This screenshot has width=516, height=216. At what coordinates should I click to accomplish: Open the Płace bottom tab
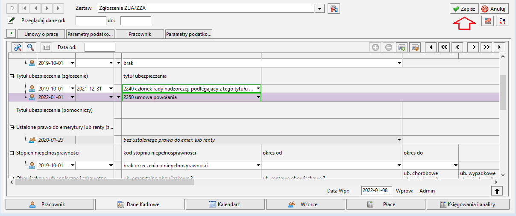pyautogui.click(x=386, y=204)
